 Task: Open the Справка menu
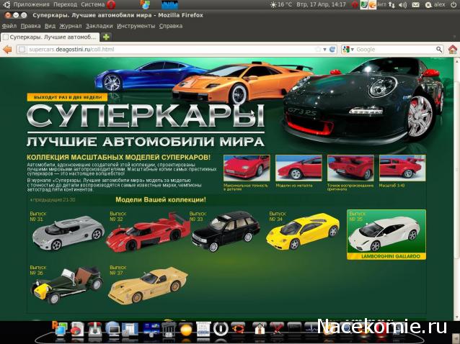(x=171, y=26)
